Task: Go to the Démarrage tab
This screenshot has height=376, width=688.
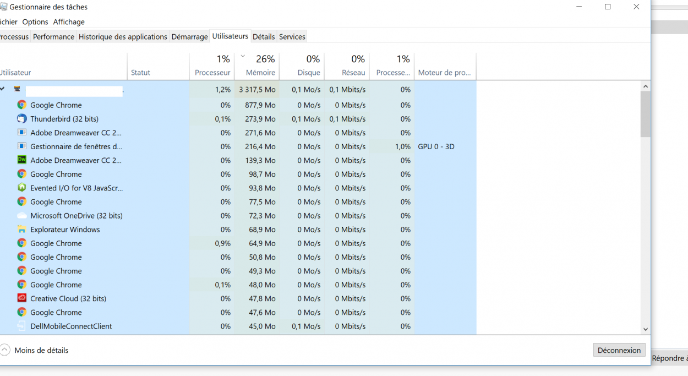Action: click(189, 36)
